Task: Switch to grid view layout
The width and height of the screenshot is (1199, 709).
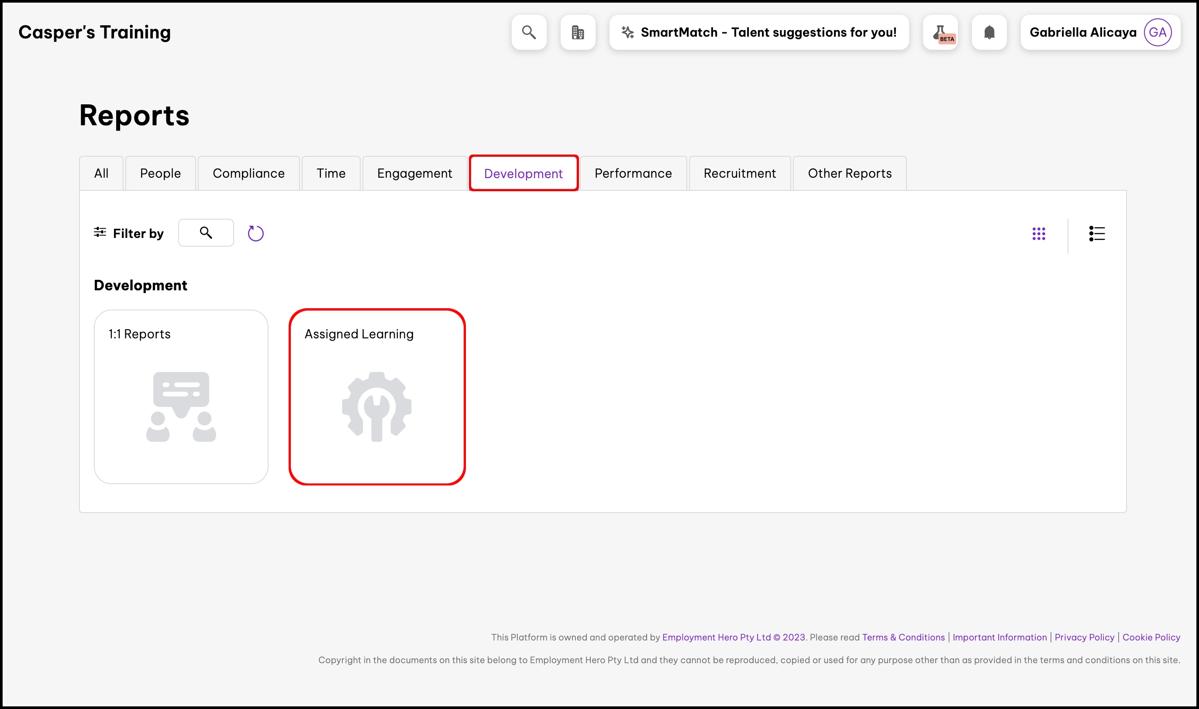Action: (x=1038, y=234)
